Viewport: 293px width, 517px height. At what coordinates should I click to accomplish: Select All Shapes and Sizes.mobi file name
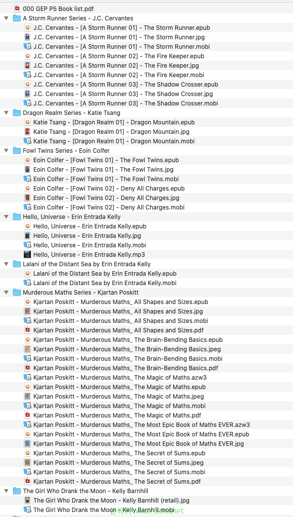120,321
